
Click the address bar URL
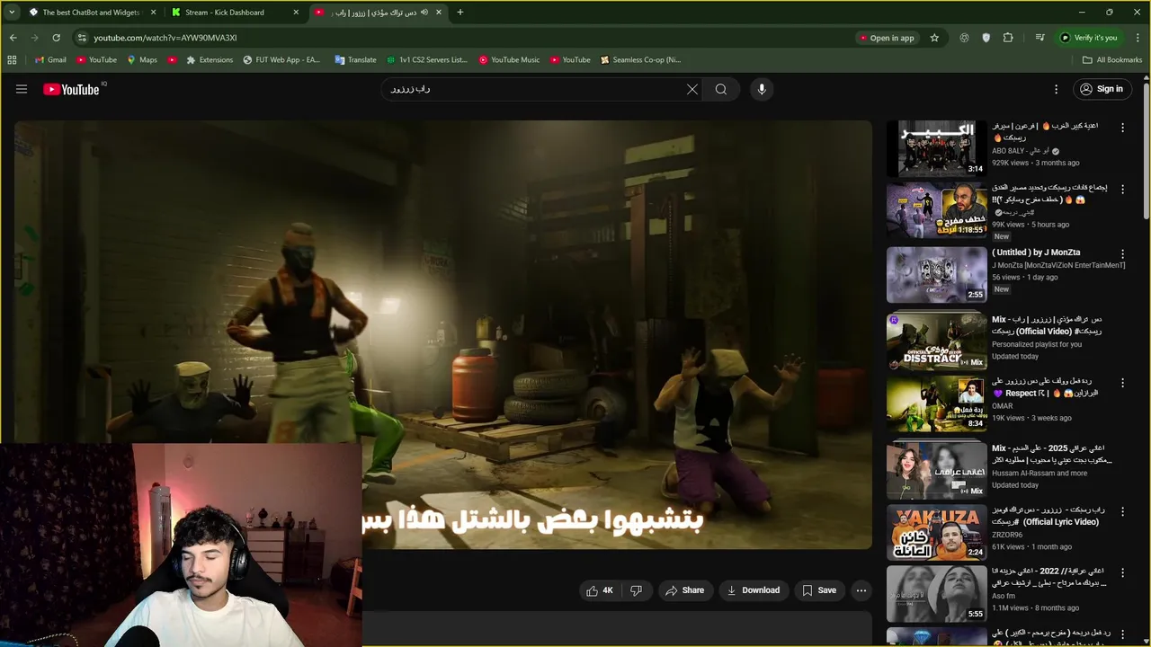click(165, 38)
